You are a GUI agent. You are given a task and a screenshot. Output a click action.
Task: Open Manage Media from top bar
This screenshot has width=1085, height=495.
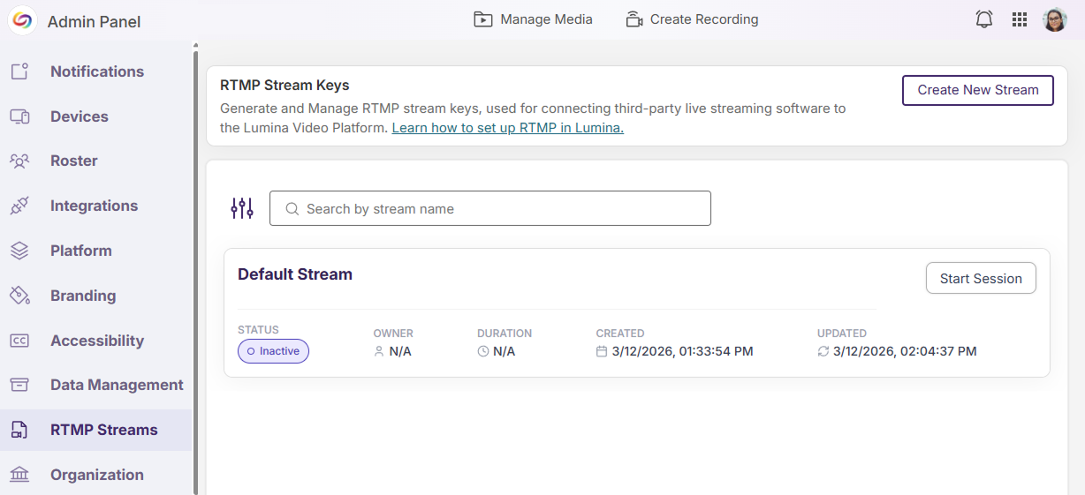[x=533, y=19]
